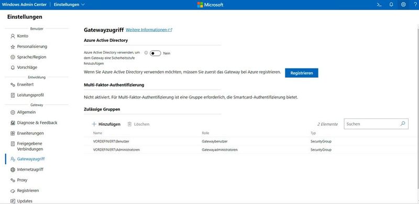
Task: Select Leistungsprofil label in the sidebar
Action: [x=30, y=95]
